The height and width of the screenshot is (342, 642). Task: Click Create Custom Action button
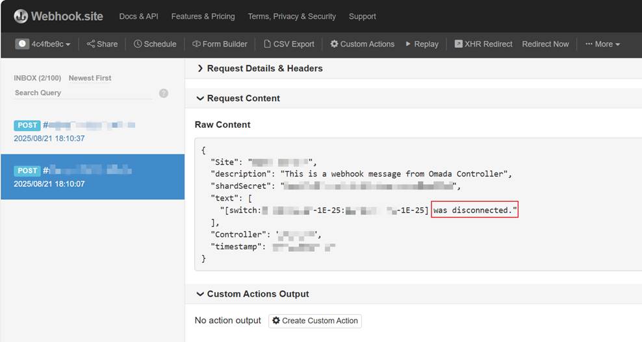(315, 321)
